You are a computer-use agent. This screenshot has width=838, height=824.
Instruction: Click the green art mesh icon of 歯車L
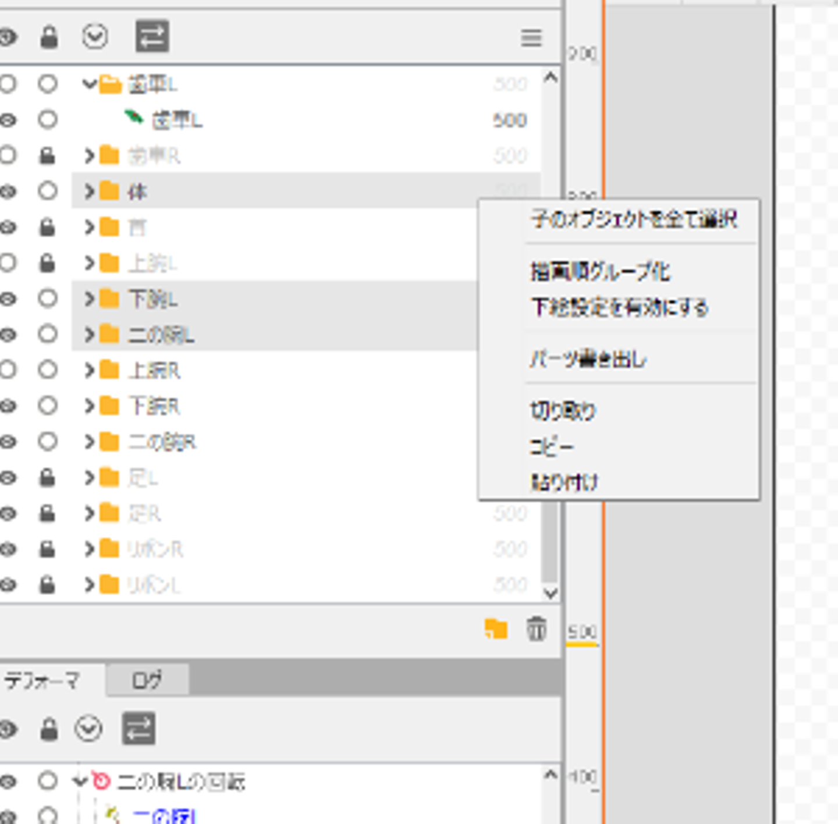pyautogui.click(x=134, y=118)
